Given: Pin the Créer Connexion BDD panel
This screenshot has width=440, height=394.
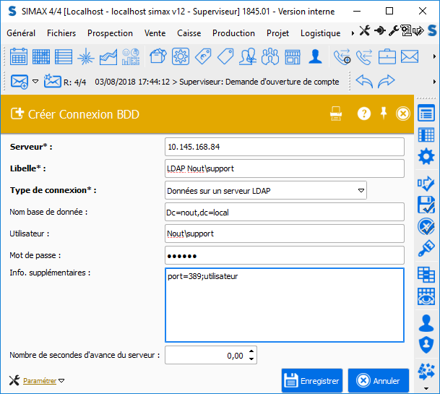Looking at the screenshot, I should 384,113.
